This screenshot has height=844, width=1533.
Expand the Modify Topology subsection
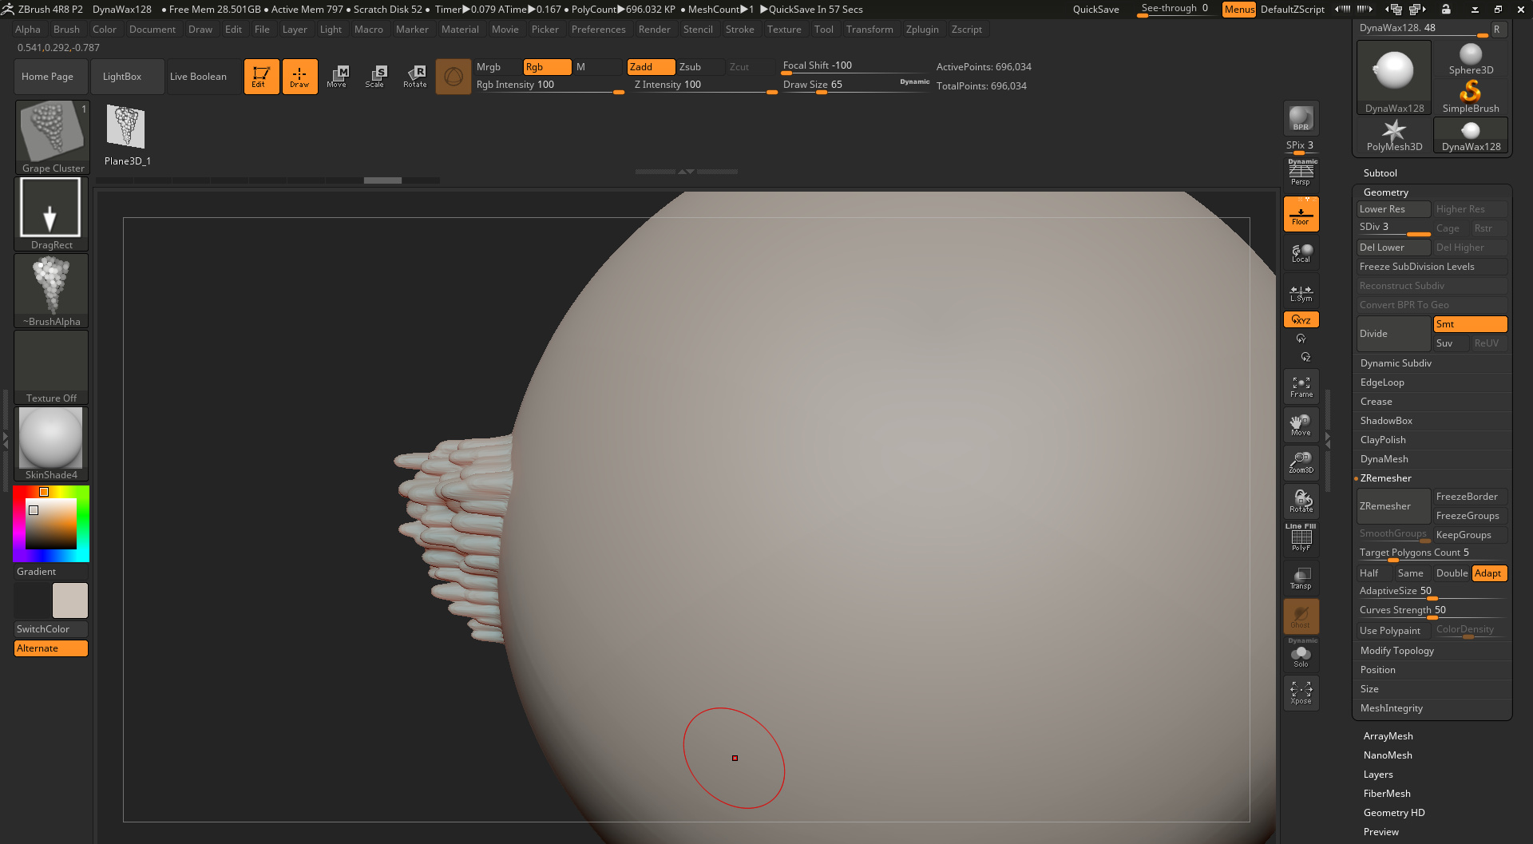(x=1396, y=651)
